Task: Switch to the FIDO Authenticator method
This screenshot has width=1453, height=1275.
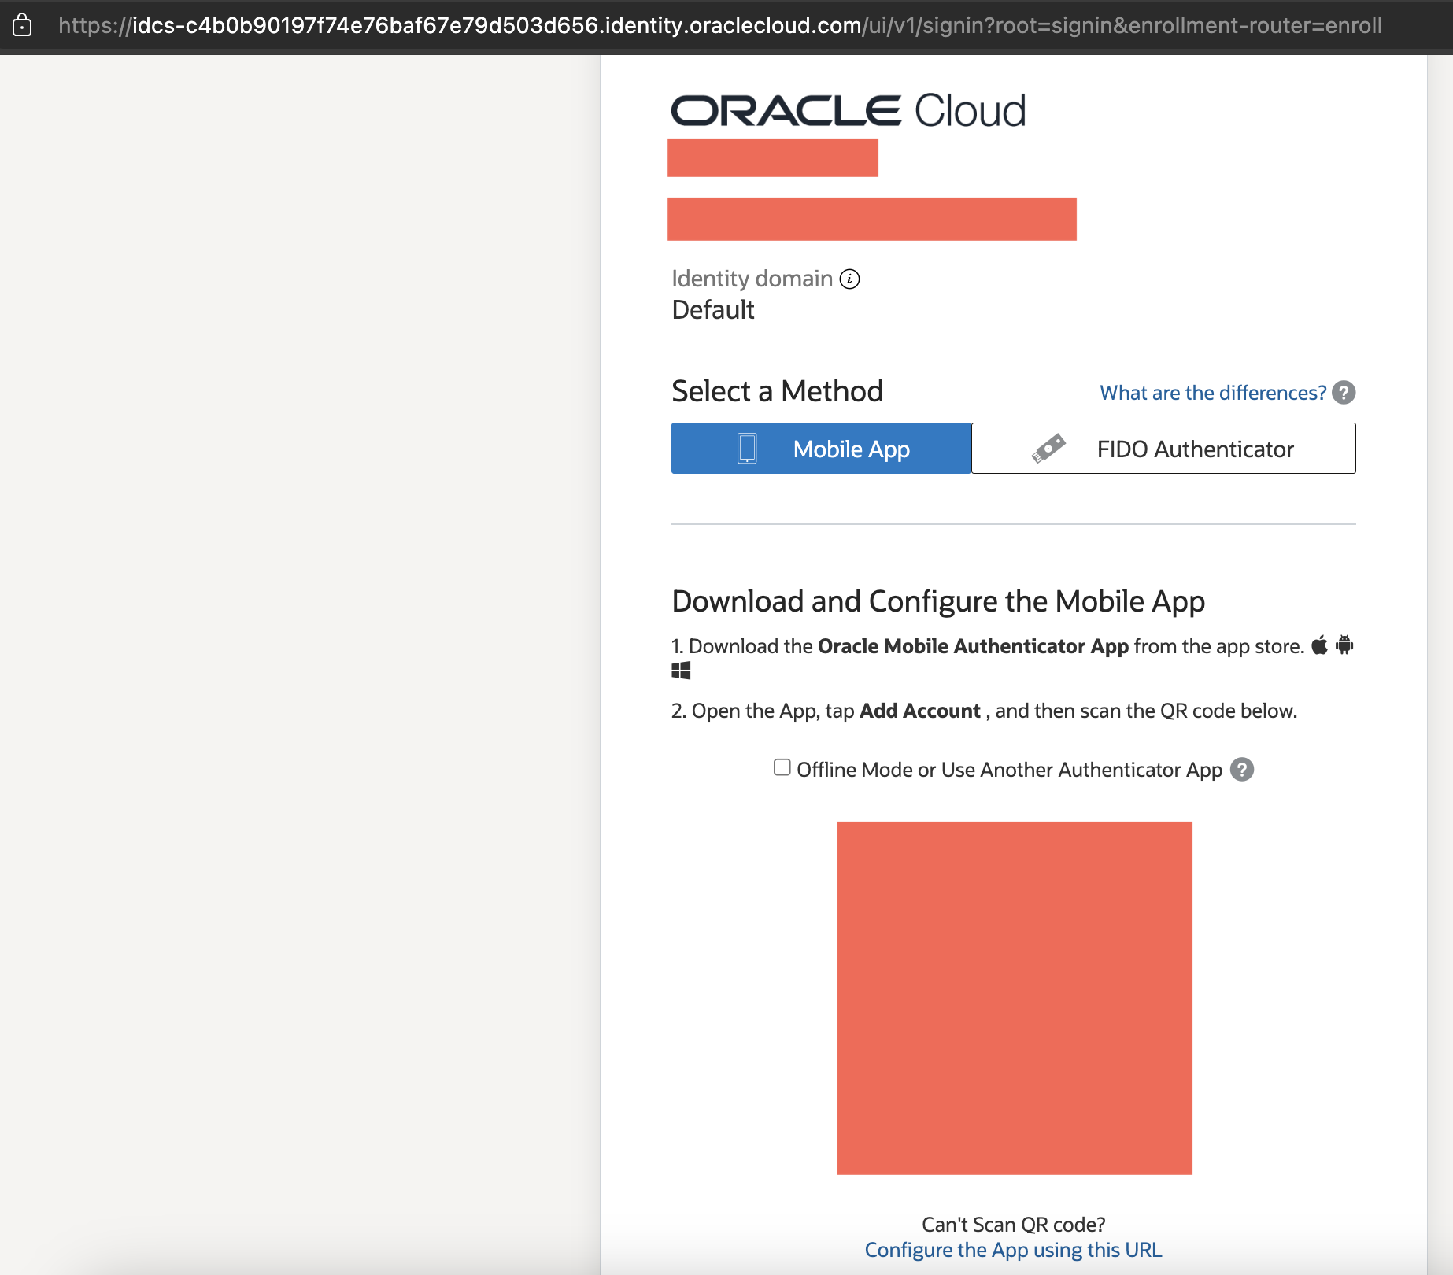Action: click(x=1163, y=449)
